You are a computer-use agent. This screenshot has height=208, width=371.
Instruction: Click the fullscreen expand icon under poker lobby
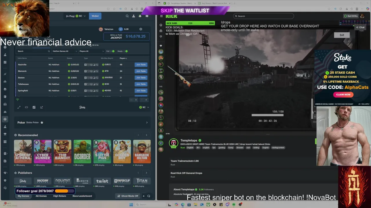coord(19,107)
